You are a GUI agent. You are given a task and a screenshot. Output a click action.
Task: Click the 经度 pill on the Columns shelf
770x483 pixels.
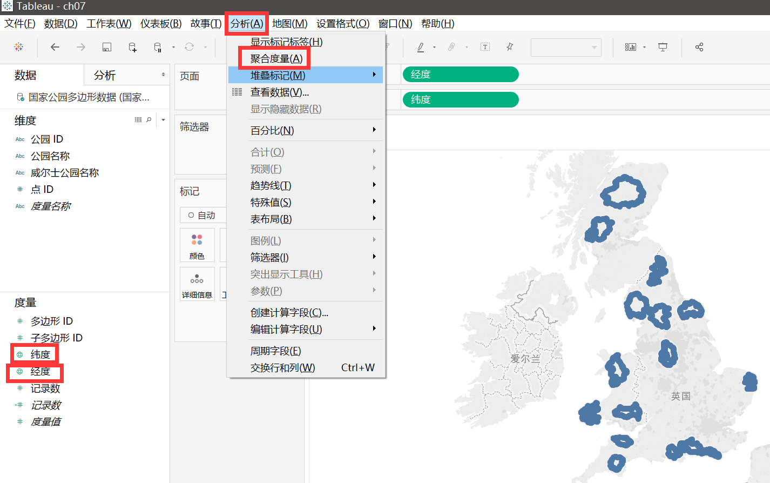point(460,74)
